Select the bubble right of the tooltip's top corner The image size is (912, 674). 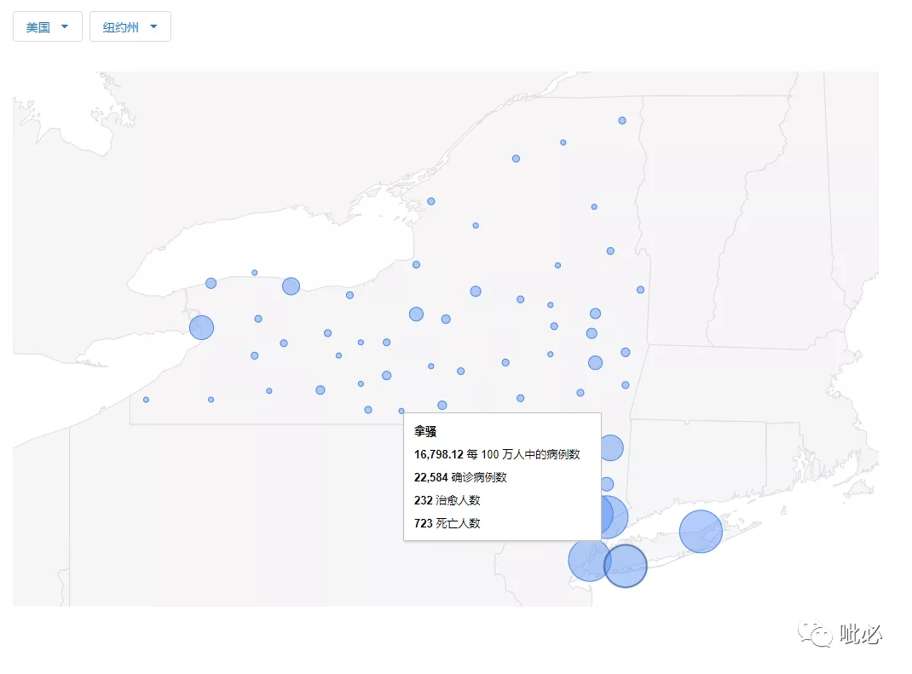point(612,448)
